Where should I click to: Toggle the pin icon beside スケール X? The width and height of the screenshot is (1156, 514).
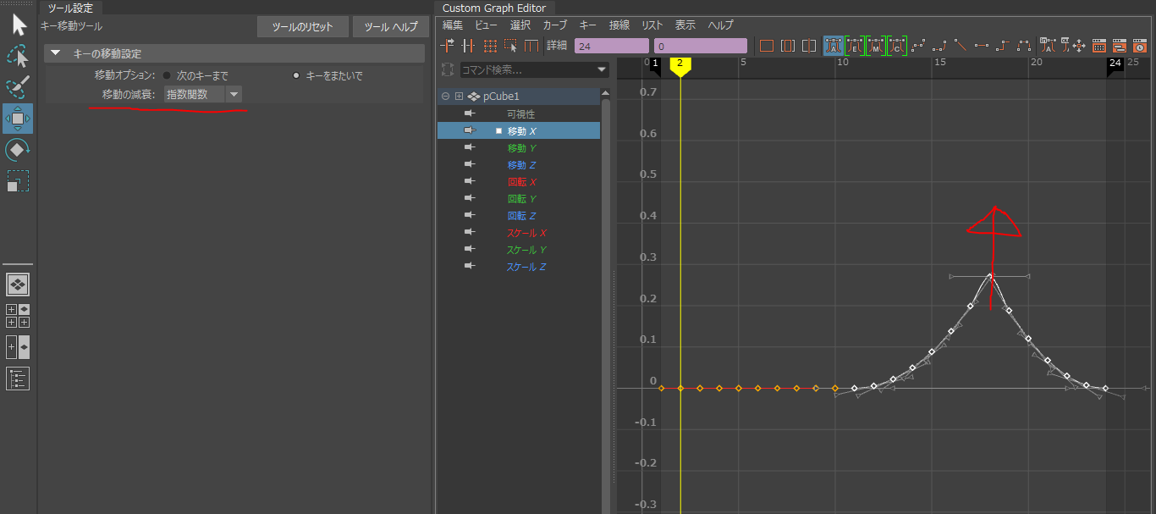point(470,232)
